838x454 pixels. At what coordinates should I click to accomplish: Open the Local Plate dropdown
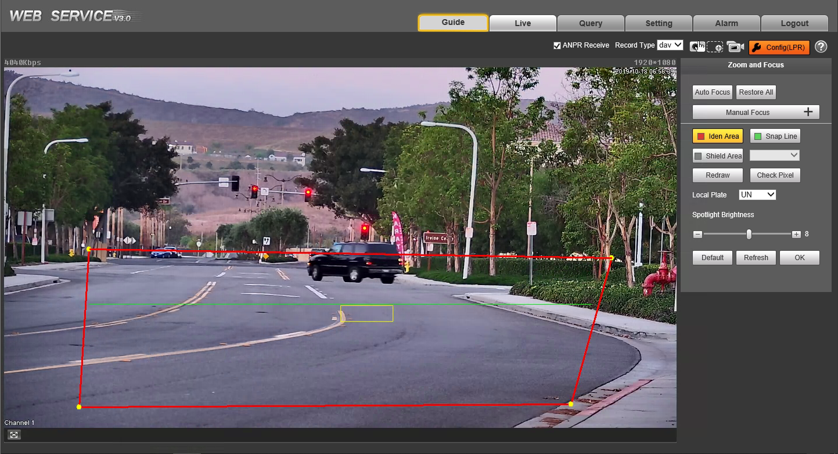(x=757, y=195)
